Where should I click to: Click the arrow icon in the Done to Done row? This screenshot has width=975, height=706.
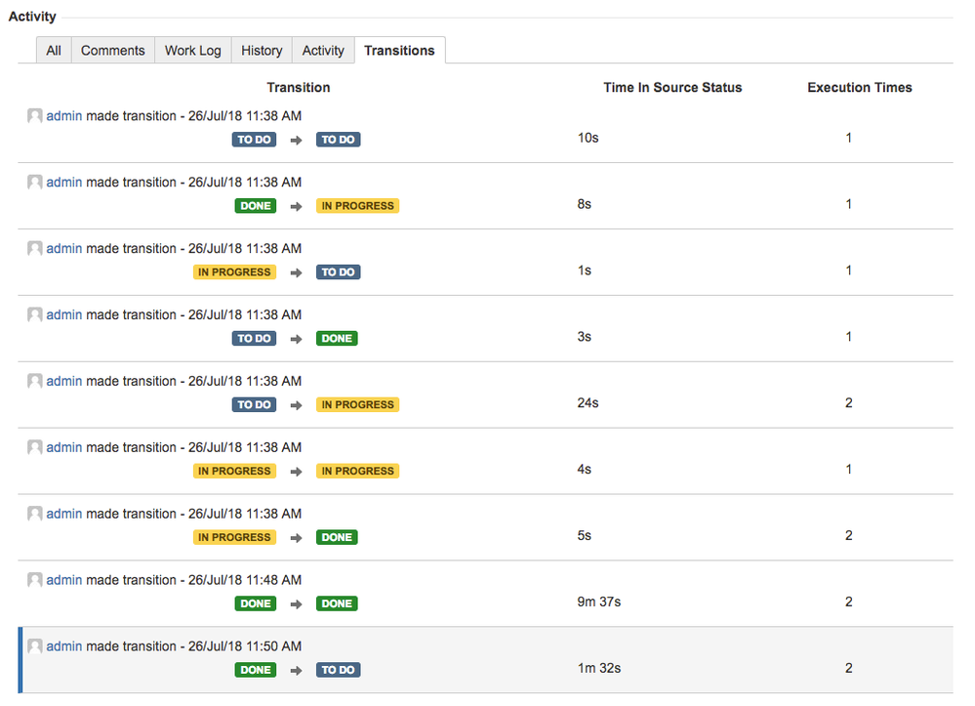click(x=296, y=603)
